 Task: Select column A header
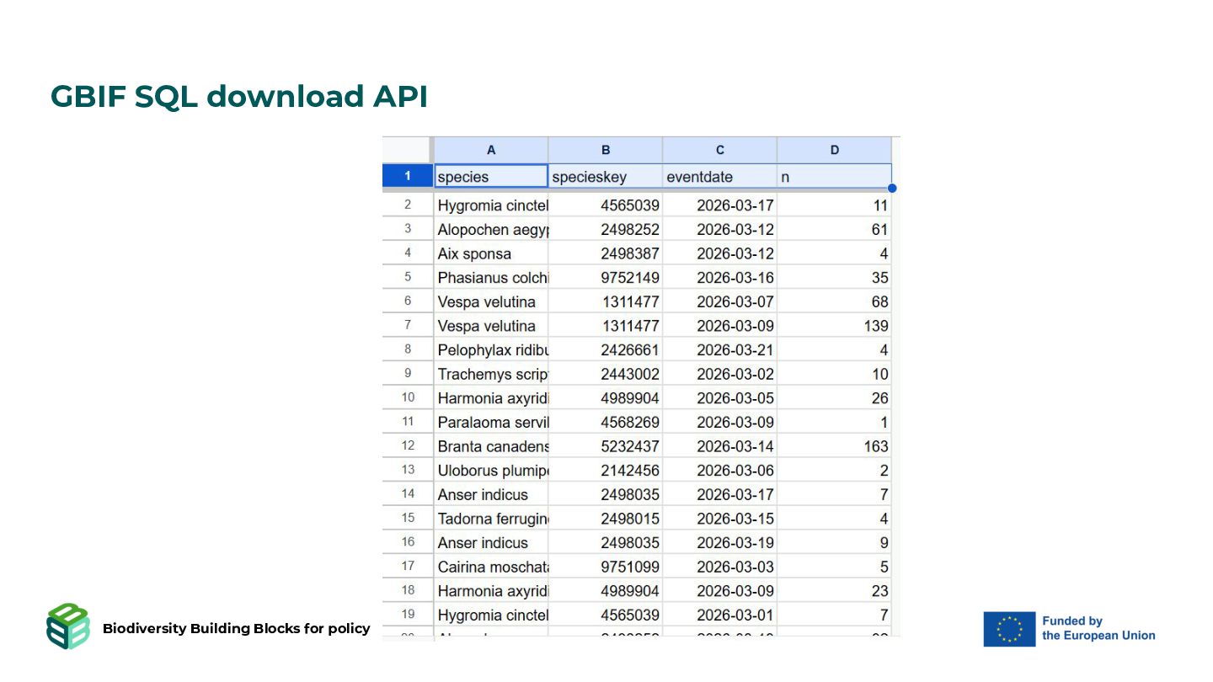[491, 150]
